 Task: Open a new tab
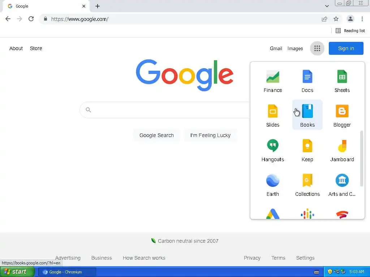click(x=98, y=6)
